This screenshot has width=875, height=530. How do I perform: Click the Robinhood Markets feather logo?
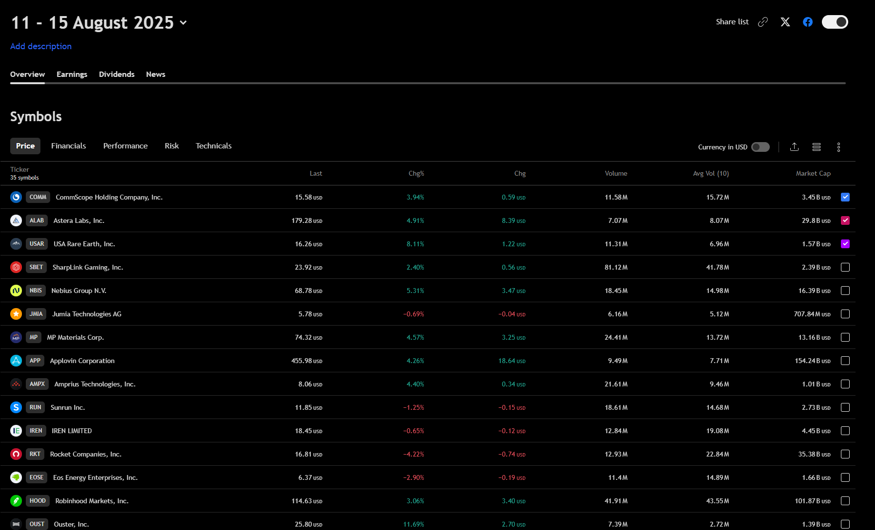(16, 501)
